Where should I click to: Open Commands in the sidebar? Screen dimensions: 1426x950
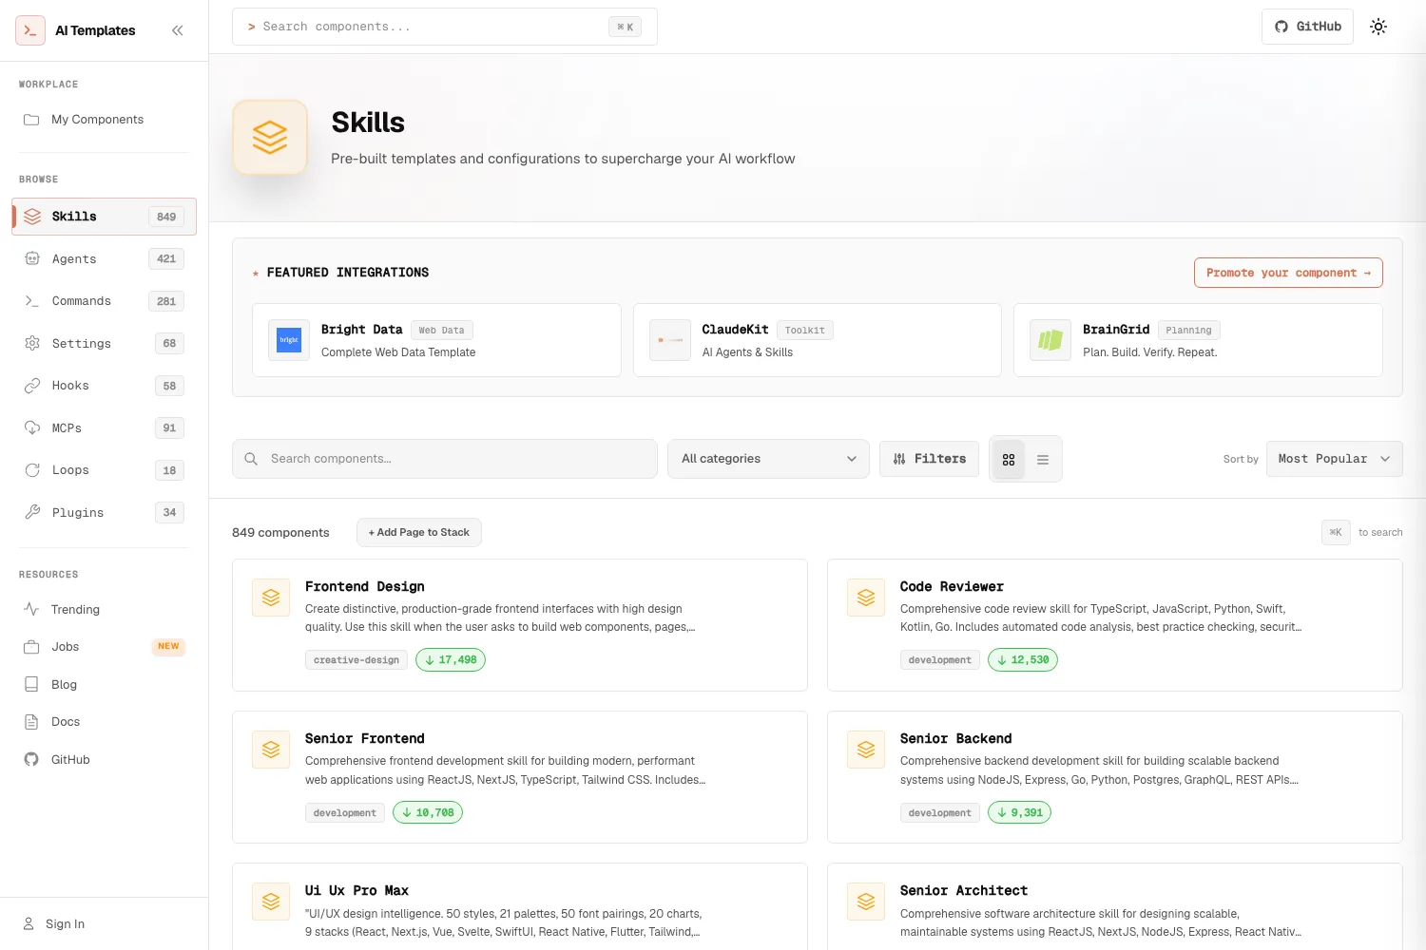(104, 301)
